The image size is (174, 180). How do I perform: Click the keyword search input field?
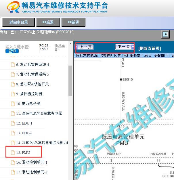(x=17, y=47)
